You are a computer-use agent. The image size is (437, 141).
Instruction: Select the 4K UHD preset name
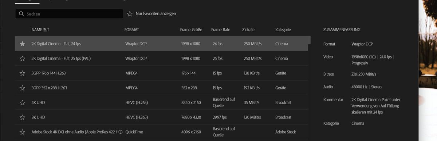[38, 103]
